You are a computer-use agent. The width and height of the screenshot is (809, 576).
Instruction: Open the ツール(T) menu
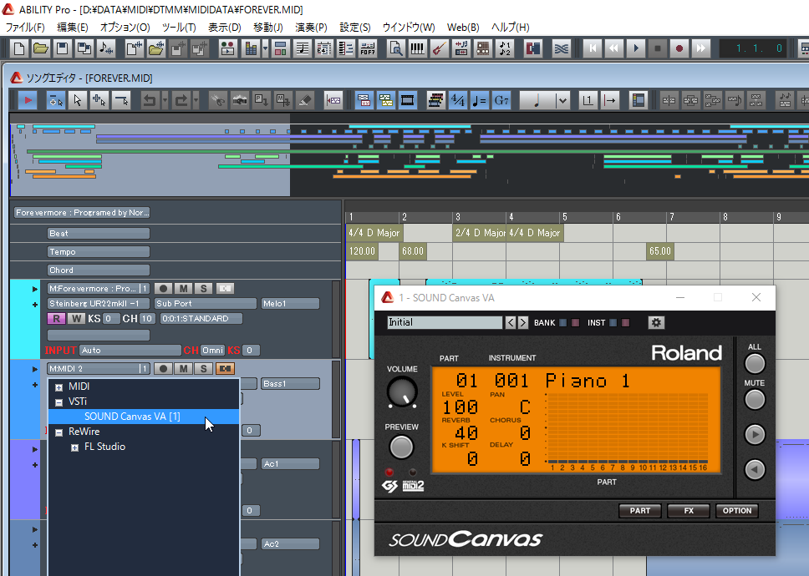(179, 28)
